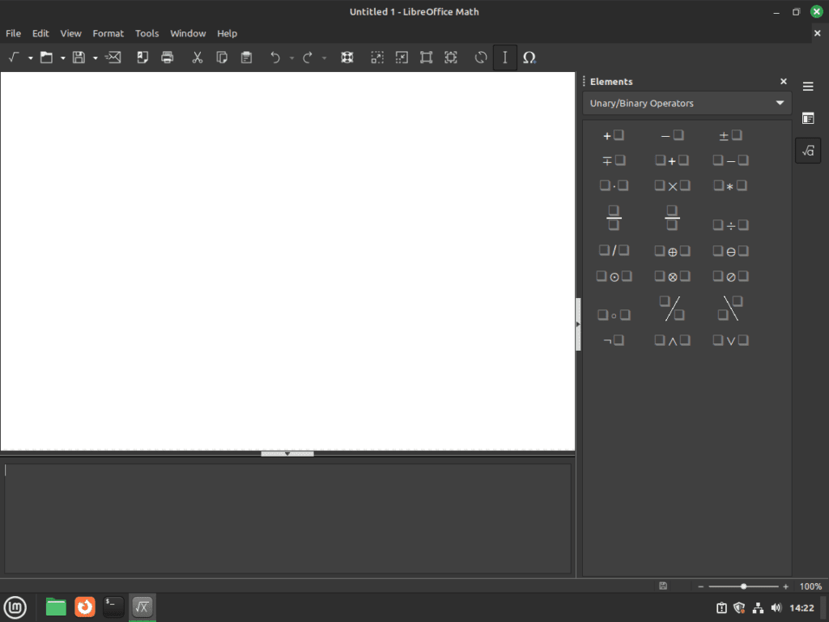Image resolution: width=829 pixels, height=622 pixels.
Task: Click the Save icon on the toolbar
Action: click(x=78, y=58)
